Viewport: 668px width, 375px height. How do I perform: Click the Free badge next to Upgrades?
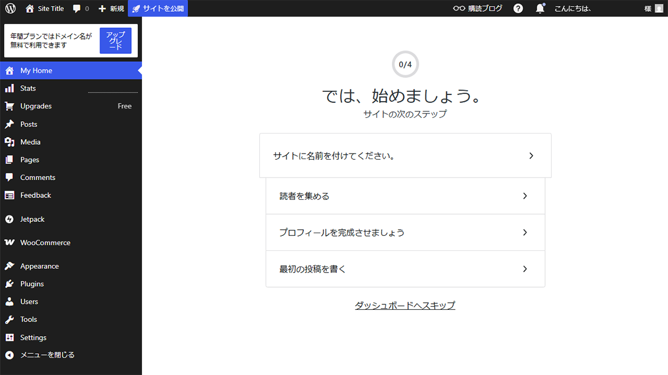125,106
